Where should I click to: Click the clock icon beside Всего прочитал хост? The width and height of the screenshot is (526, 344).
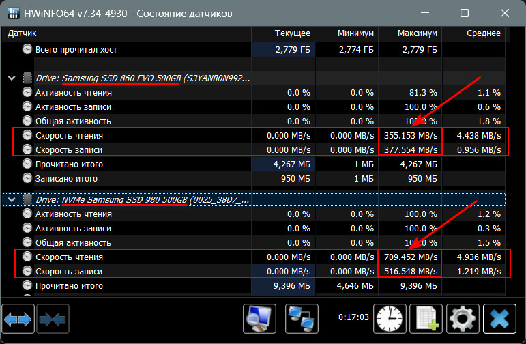[27, 49]
